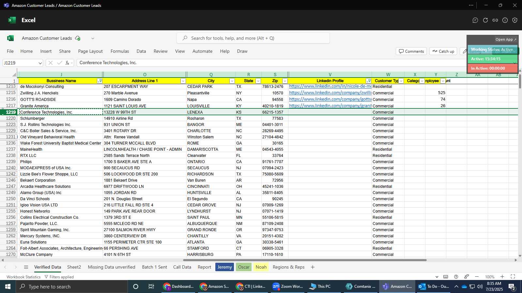Click the confirm checkmark in formula bar
This screenshot has height=293, width=522.
coord(59,63)
